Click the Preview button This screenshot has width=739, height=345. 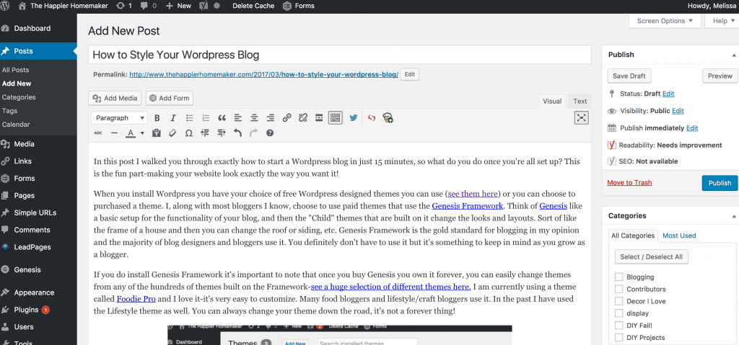click(720, 76)
